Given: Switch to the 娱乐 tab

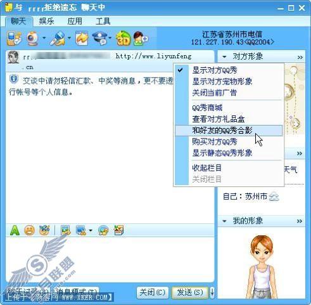Looking at the screenshot, I should coord(46,22).
